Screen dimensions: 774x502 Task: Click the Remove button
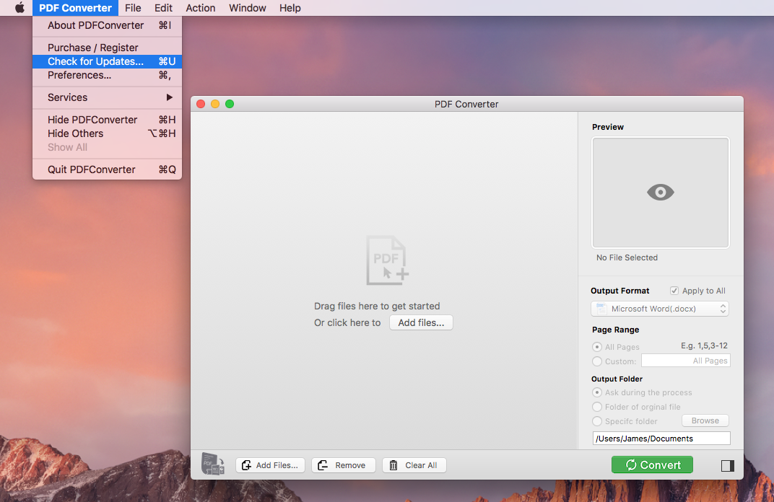click(343, 465)
